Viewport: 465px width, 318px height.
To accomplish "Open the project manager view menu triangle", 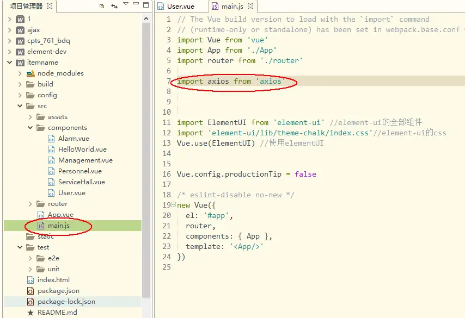I will [126, 4].
